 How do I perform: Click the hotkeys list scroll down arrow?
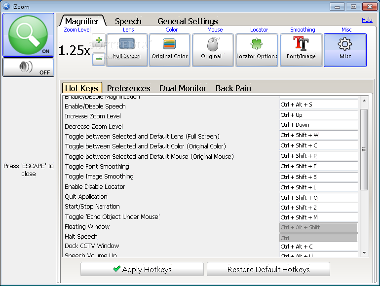[x=364, y=253]
